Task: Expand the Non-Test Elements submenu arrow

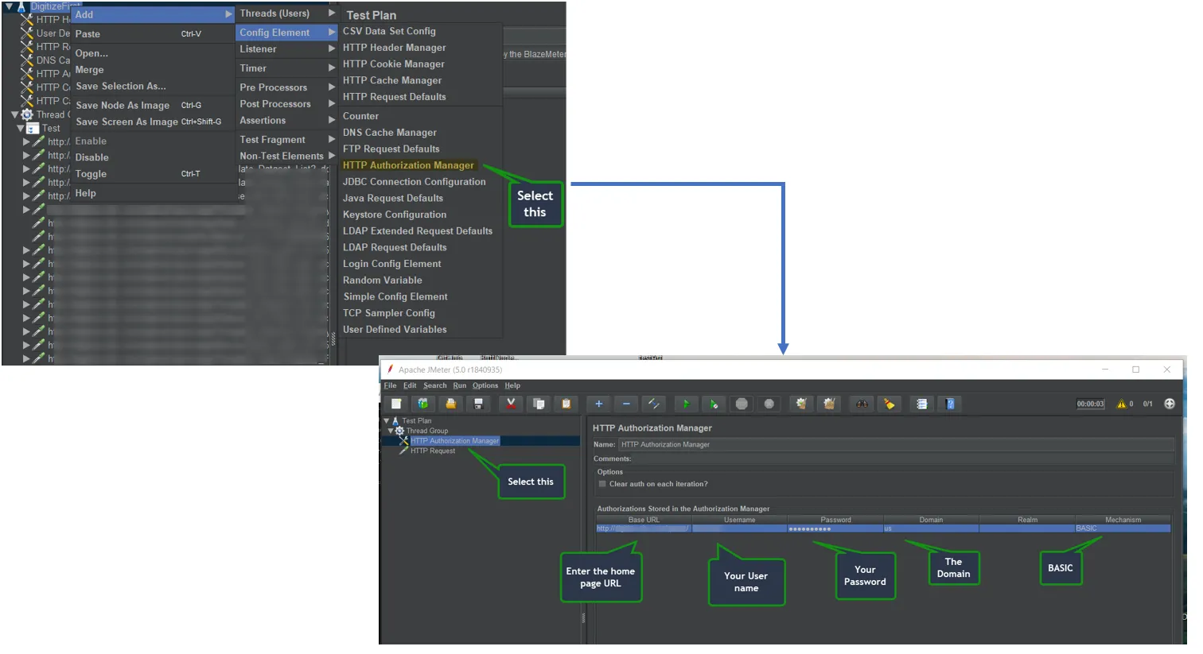Action: 332,156
